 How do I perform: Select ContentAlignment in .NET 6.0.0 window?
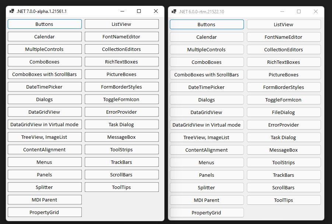pos(207,149)
